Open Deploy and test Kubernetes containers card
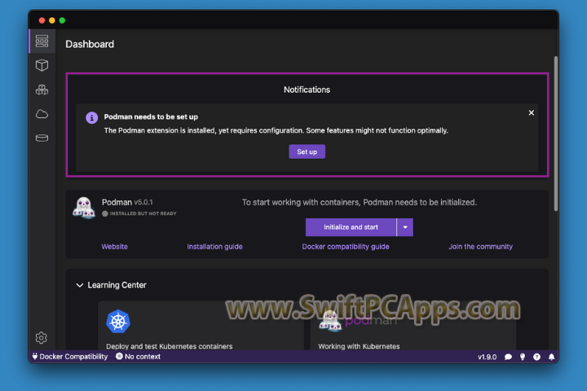This screenshot has width=587, height=391. pos(201,326)
